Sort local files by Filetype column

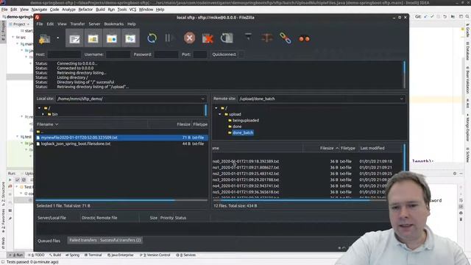[x=200, y=124]
